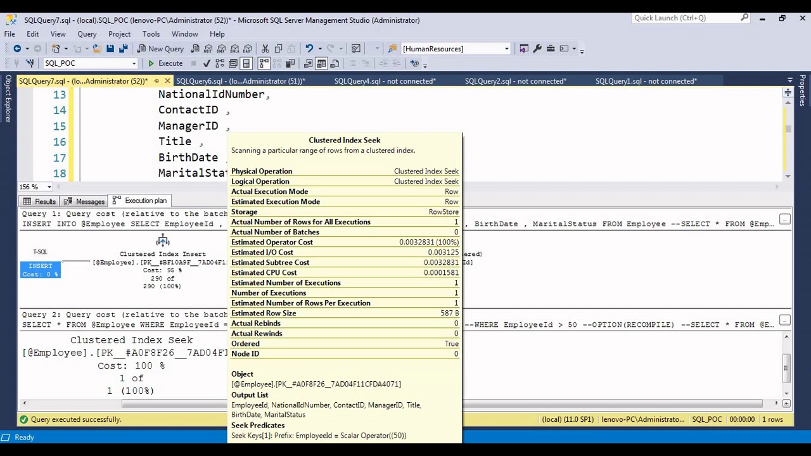This screenshot has height=456, width=811.
Task: Open the Tools menu
Action: point(151,34)
